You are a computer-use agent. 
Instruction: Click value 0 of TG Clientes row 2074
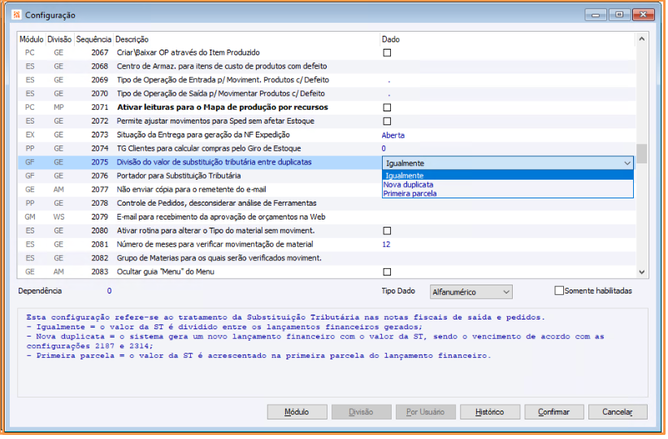pyautogui.click(x=385, y=149)
